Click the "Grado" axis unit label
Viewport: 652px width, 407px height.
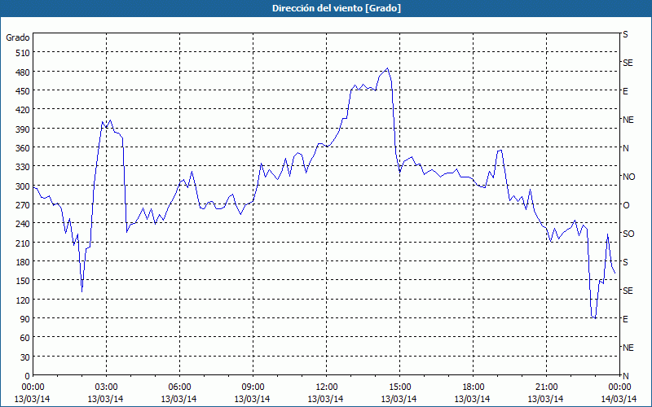[18, 37]
